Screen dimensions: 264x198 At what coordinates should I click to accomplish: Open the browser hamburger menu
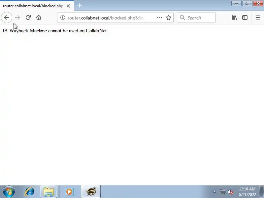point(258,17)
